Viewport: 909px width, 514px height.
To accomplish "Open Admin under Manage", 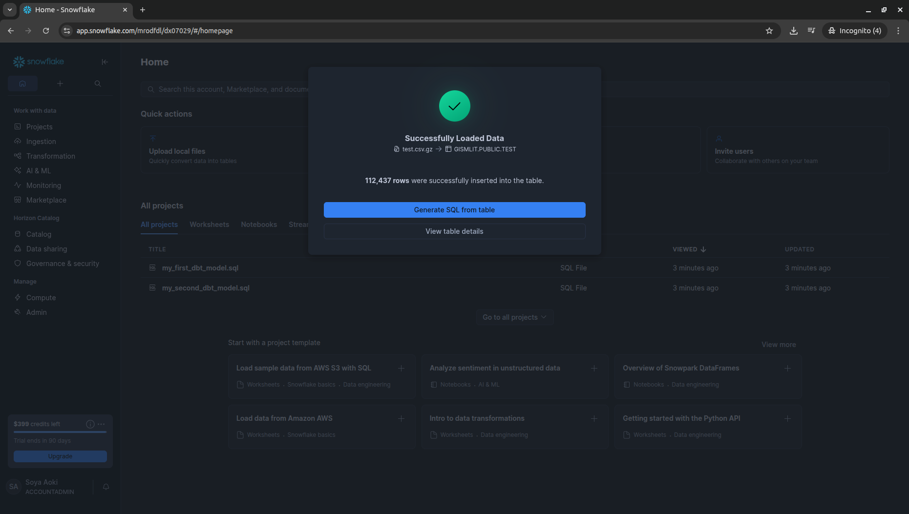I will point(37,312).
